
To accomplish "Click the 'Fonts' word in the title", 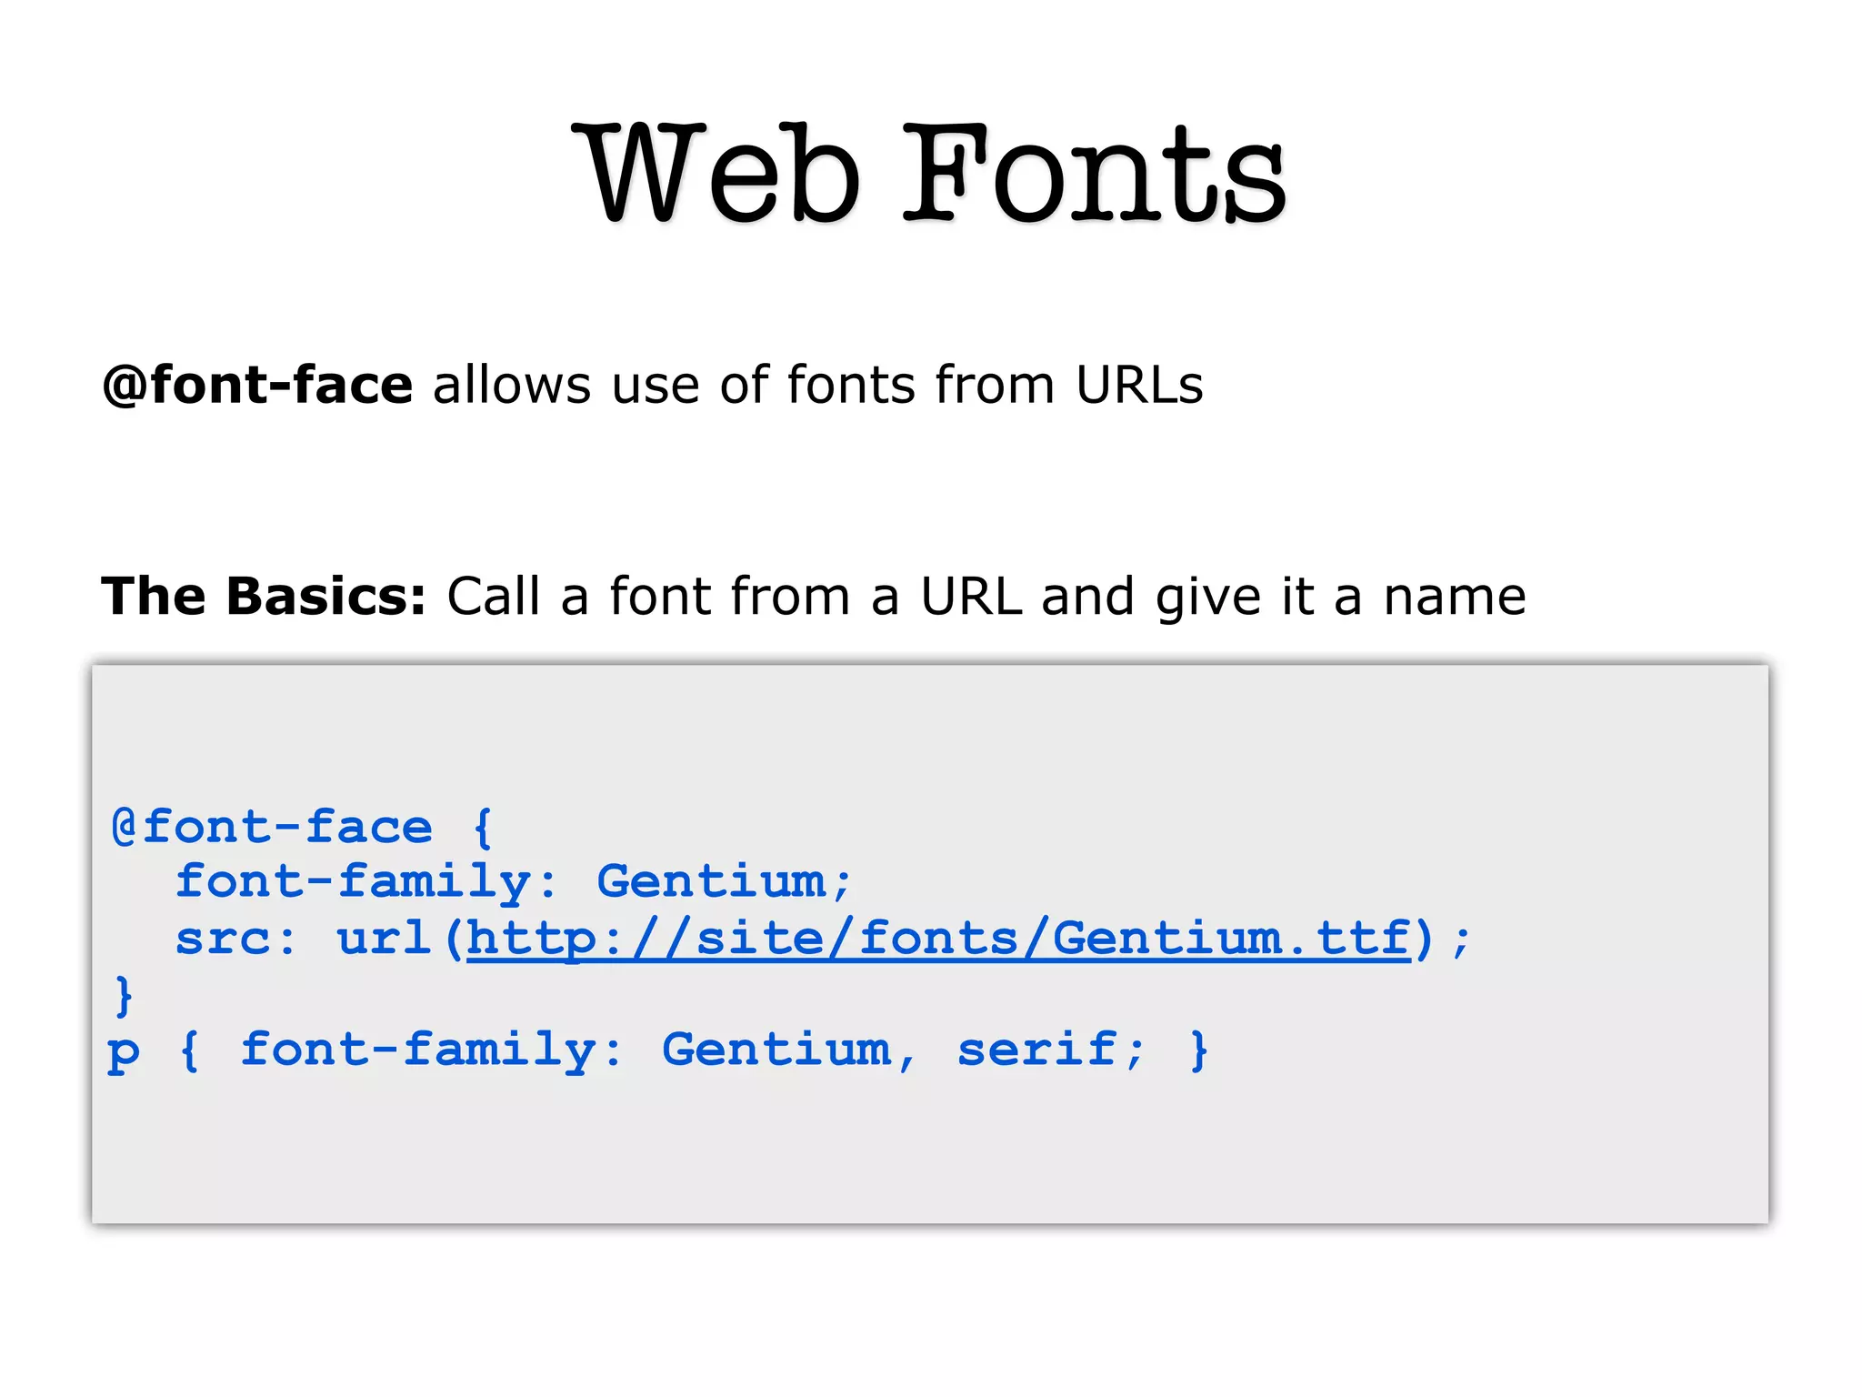I will point(1094,173).
